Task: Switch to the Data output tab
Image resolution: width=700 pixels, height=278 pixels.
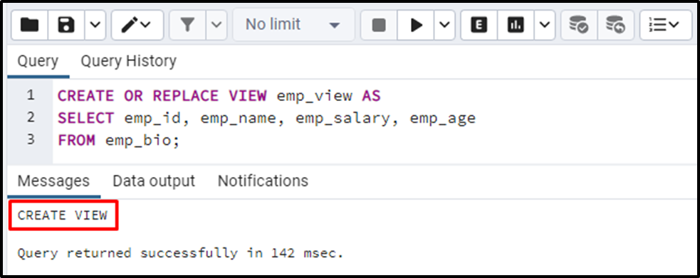Action: pos(154,181)
